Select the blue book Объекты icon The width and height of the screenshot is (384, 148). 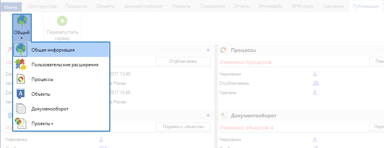[x=21, y=94]
